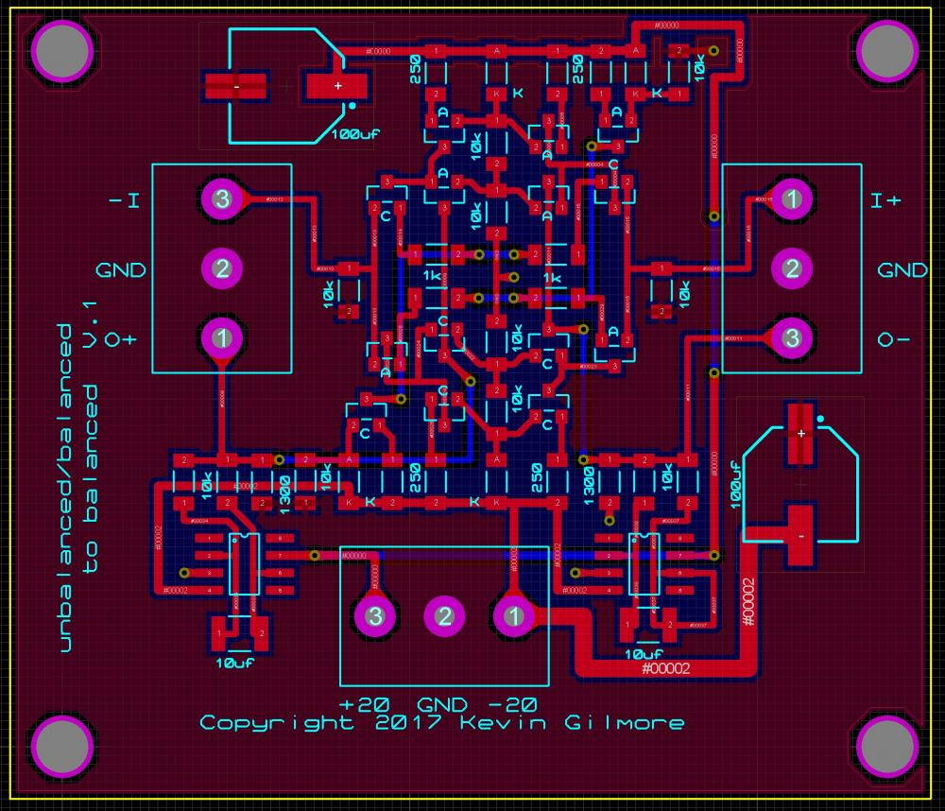Click the vertical '100uf' label at right
Image resolution: width=945 pixels, height=811 pixels.
736,485
